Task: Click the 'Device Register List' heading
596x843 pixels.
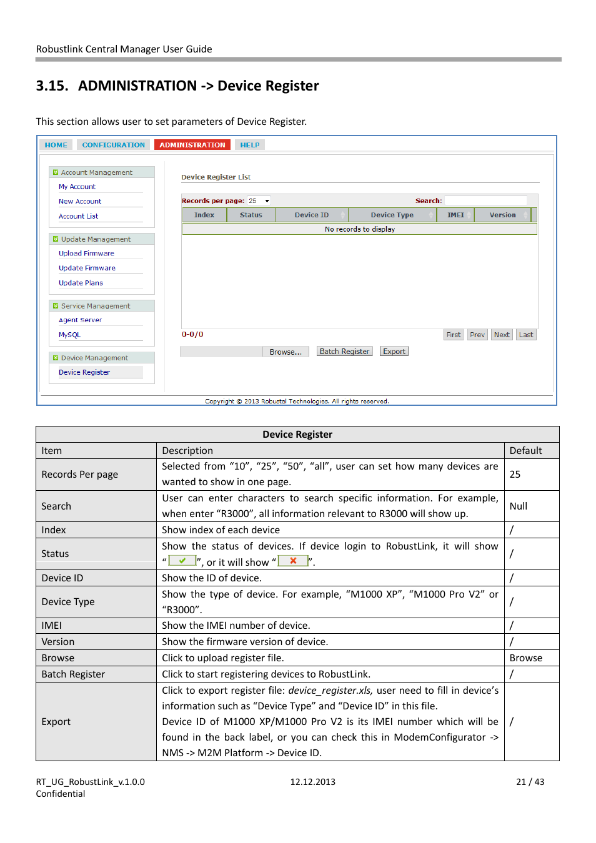Action: click(x=216, y=177)
